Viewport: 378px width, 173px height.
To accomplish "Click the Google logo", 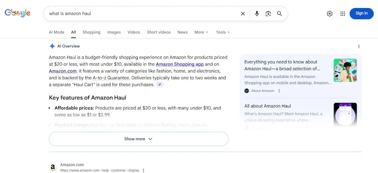I will point(17,13).
